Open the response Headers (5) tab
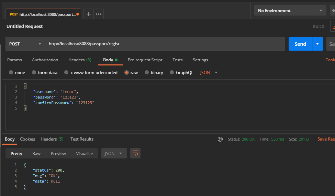This screenshot has height=196, width=335. (52, 139)
